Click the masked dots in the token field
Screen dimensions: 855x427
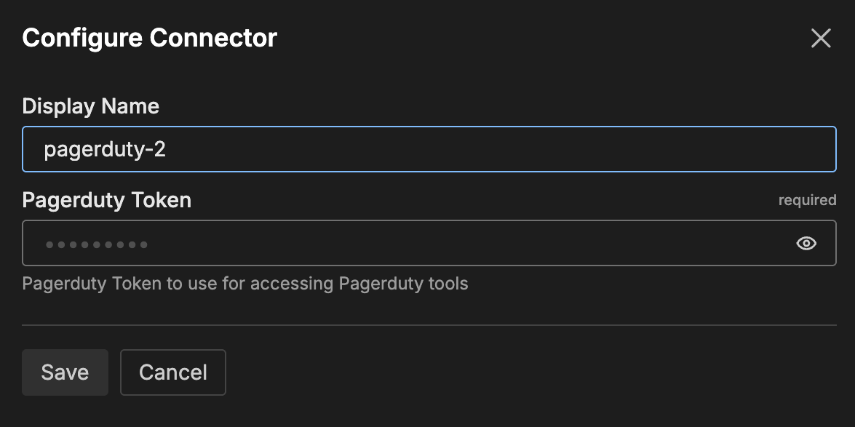point(97,244)
